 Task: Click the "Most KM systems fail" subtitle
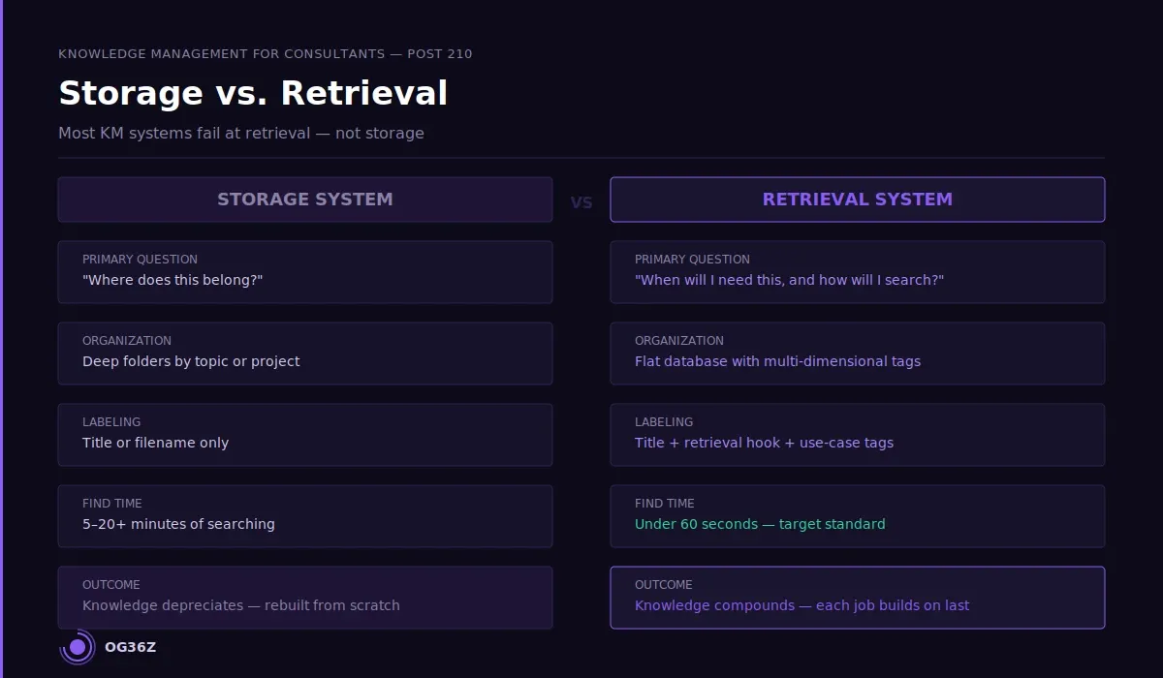coord(241,133)
